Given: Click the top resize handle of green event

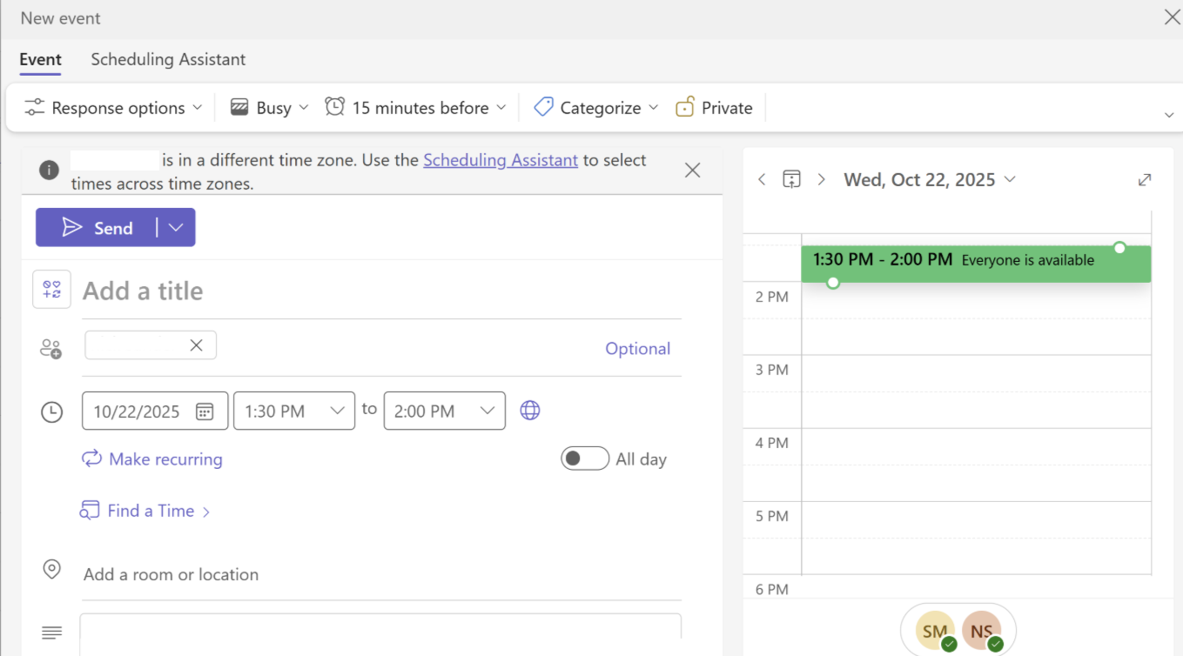Looking at the screenshot, I should pos(1119,248).
